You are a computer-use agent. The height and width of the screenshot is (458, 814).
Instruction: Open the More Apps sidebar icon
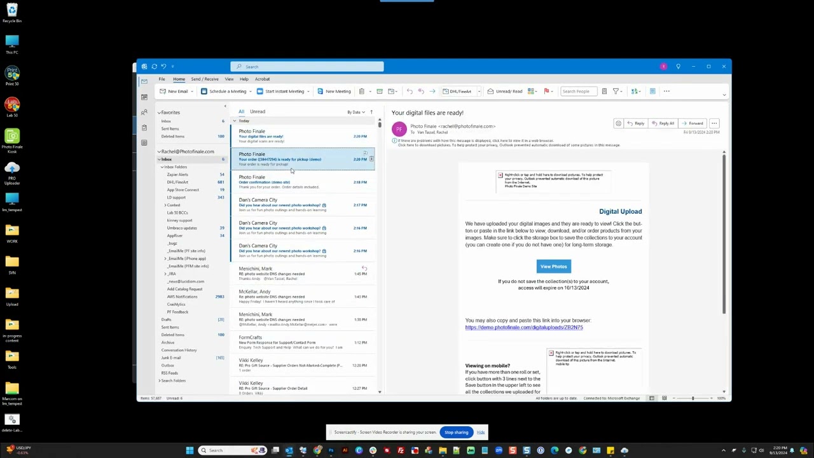pos(144,142)
